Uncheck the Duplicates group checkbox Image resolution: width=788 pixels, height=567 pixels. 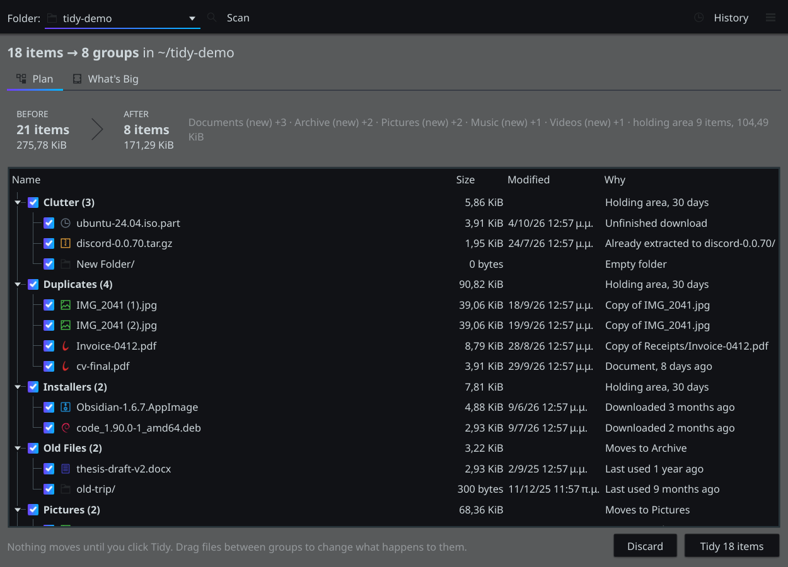point(33,284)
